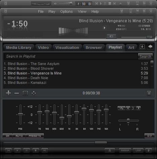Decrease crossfade seconds with left arrow
The width and height of the screenshot is (157, 159).
click(128, 108)
